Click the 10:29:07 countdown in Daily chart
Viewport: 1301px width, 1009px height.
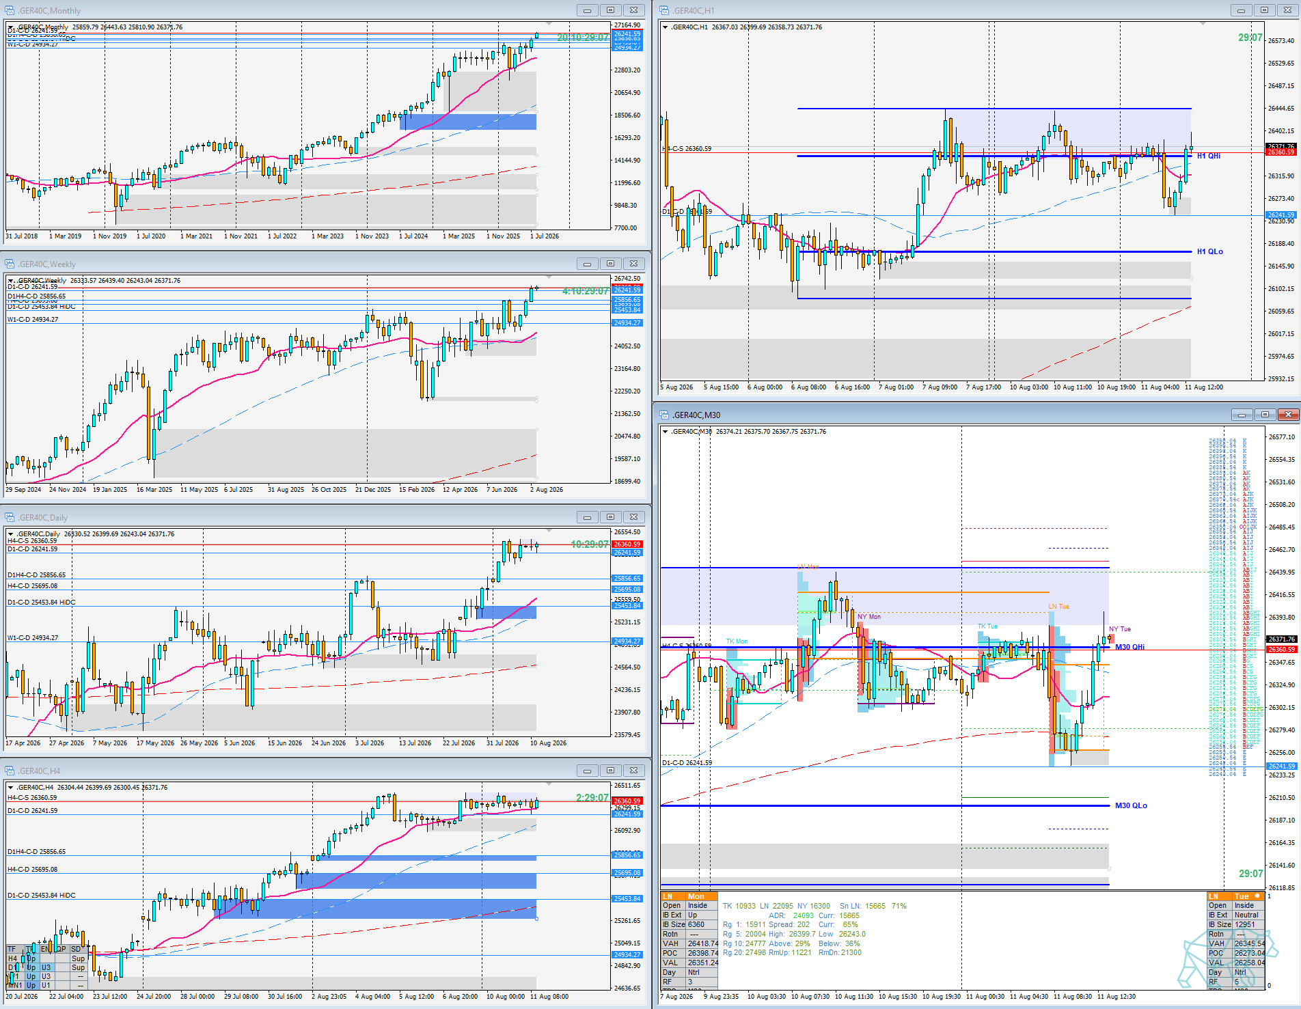pos(590,544)
